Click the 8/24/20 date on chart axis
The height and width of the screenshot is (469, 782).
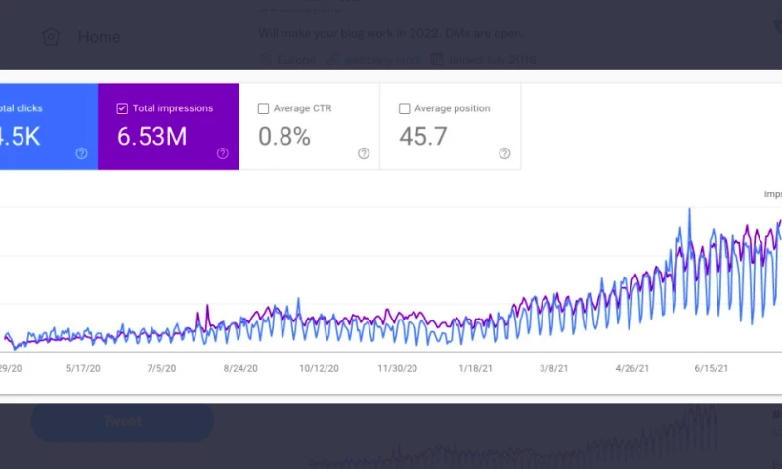pyautogui.click(x=240, y=369)
